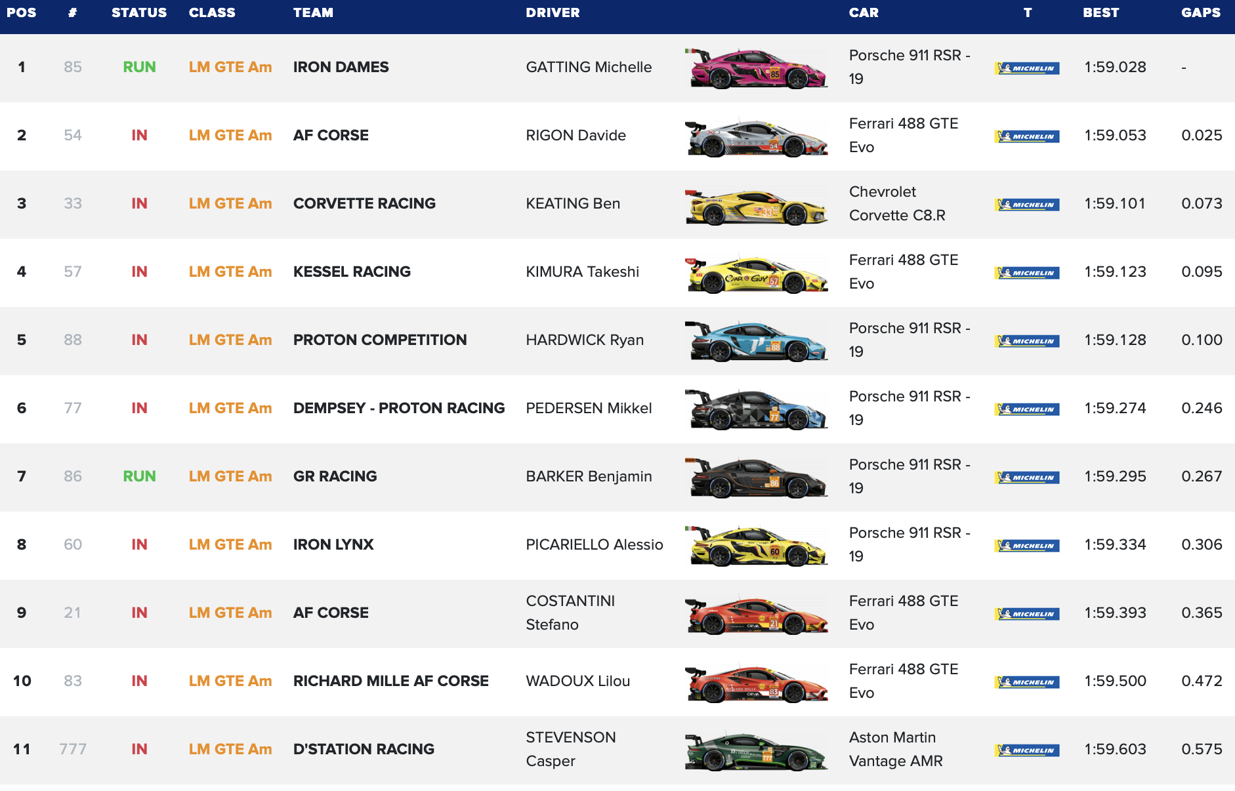The image size is (1235, 791).
Task: Click car number 777
Action: point(73,749)
